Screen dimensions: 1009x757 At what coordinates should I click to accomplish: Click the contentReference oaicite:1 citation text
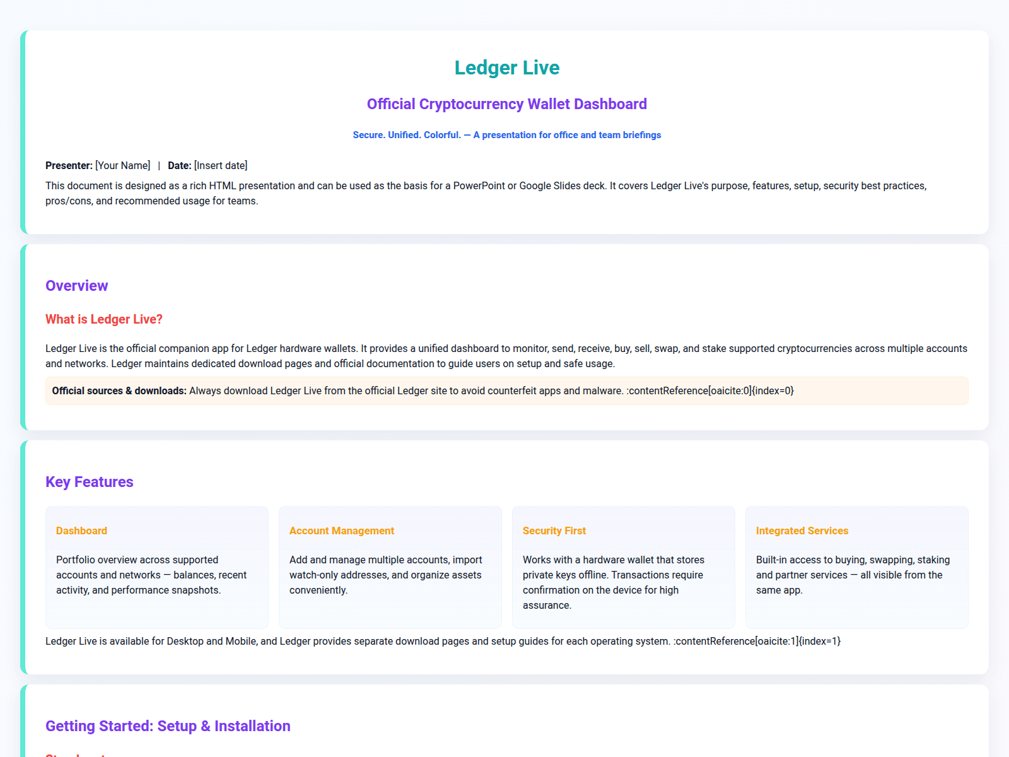[757, 640]
